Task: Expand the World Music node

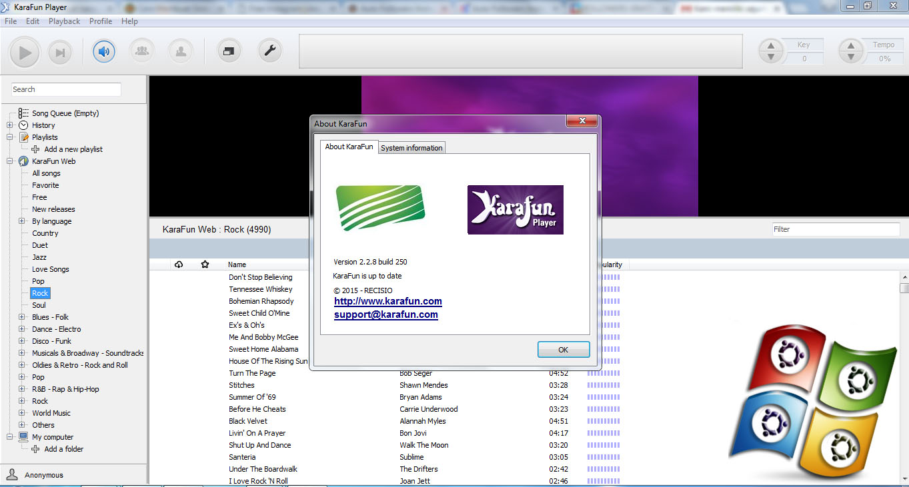Action: (22, 413)
